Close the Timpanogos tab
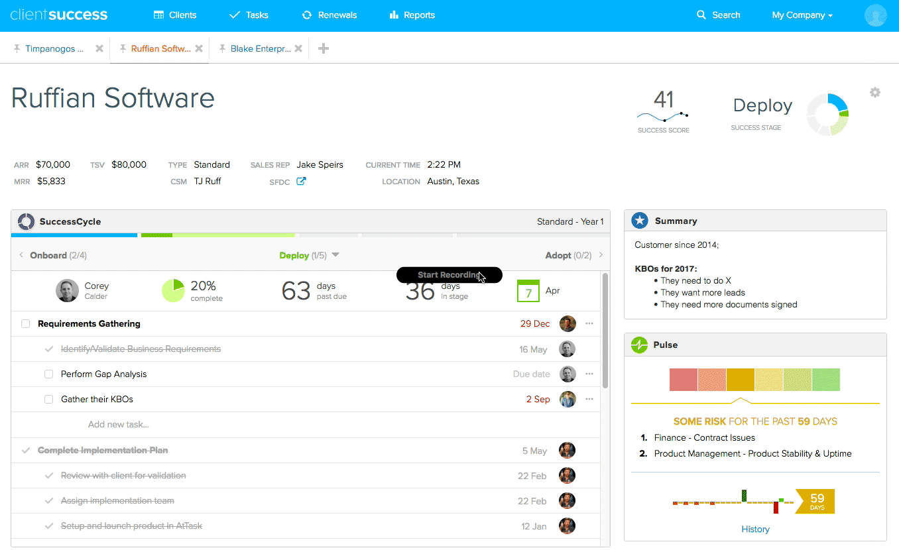 tap(99, 48)
